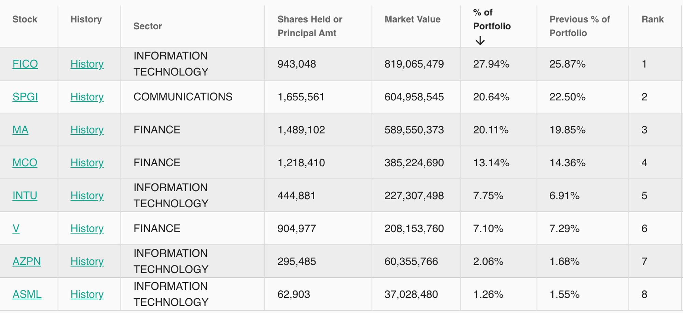The height and width of the screenshot is (313, 683).
Task: Select the previous value 1.55%
Action: click(564, 294)
